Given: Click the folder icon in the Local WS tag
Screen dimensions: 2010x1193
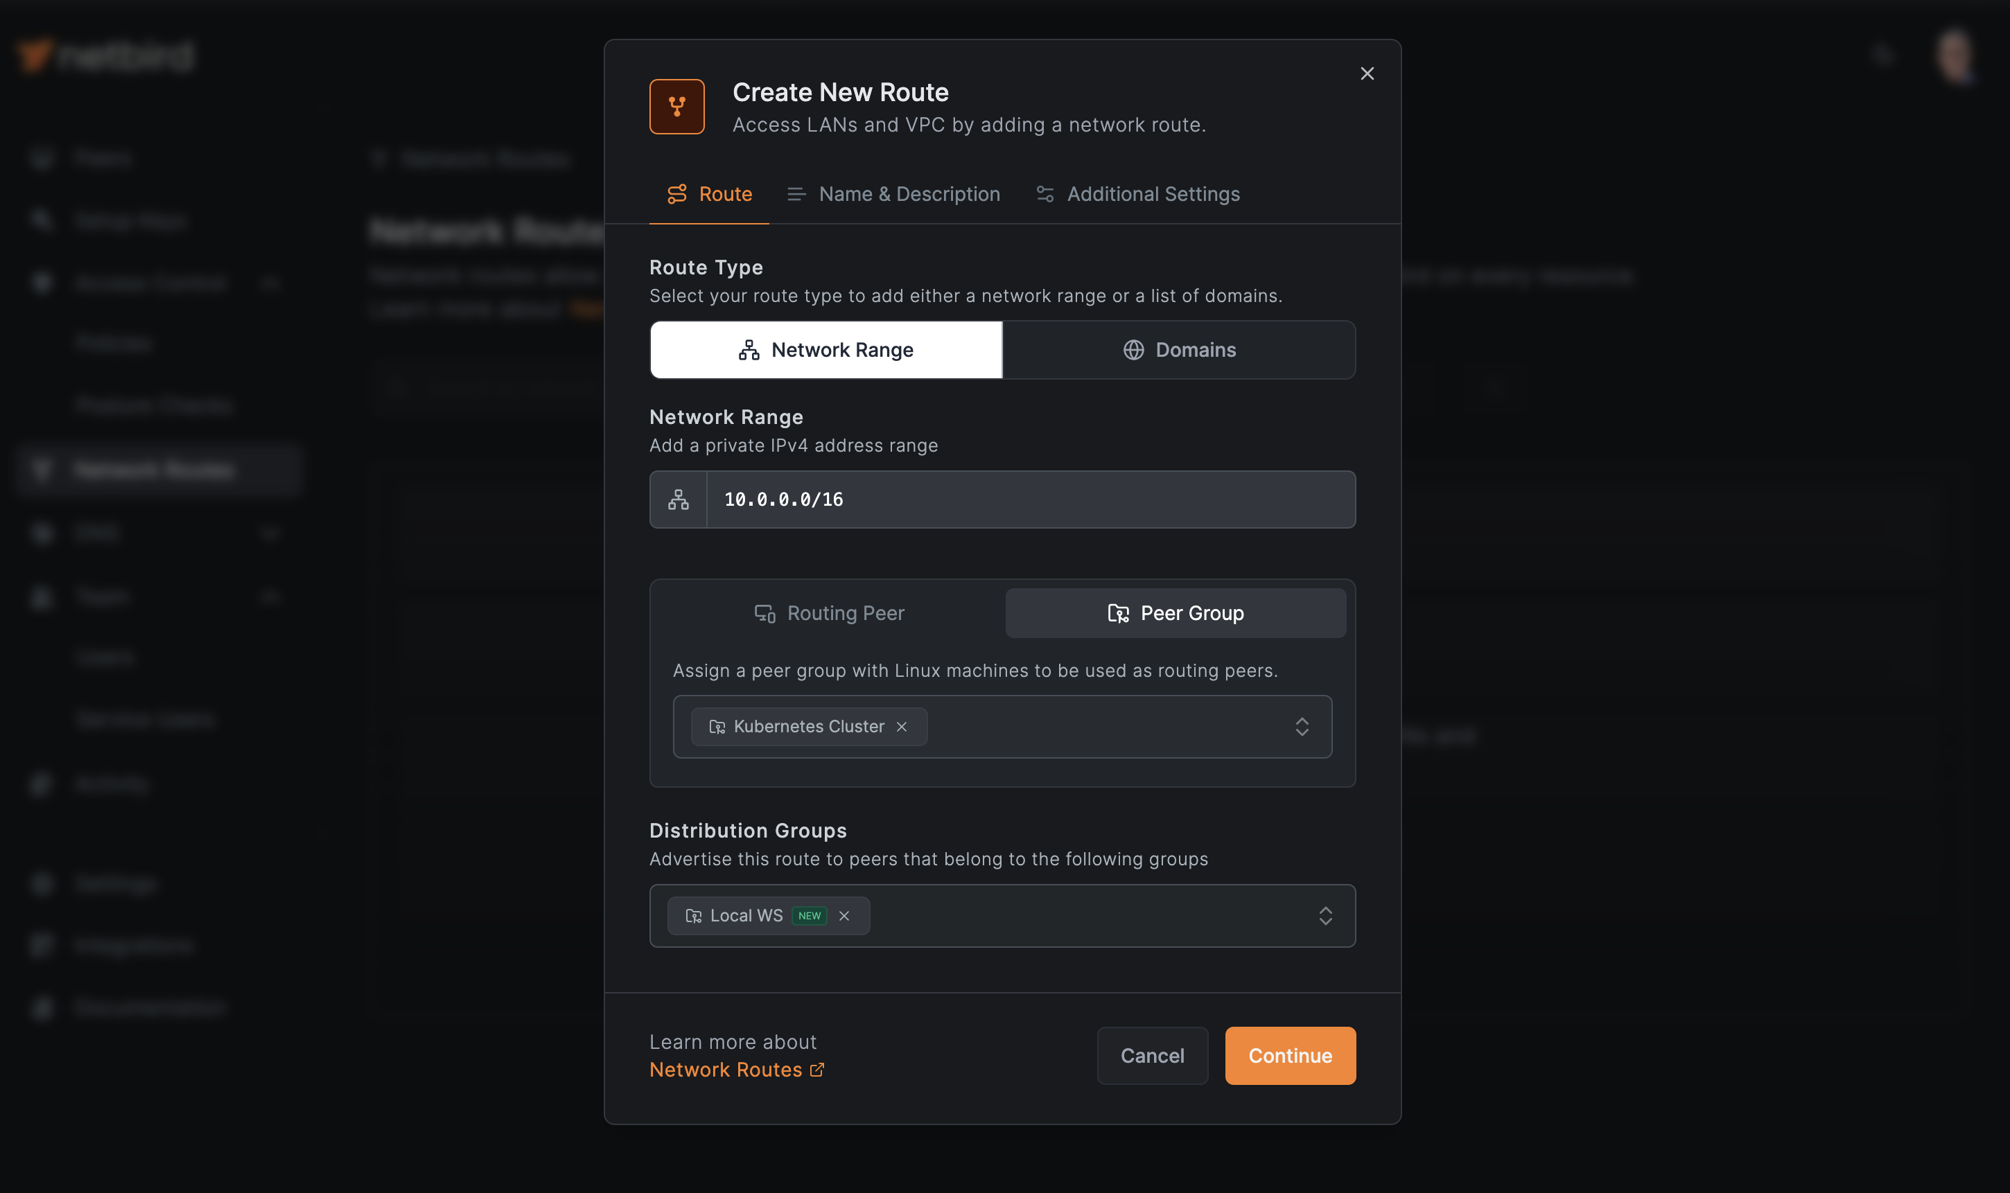Looking at the screenshot, I should 693,916.
